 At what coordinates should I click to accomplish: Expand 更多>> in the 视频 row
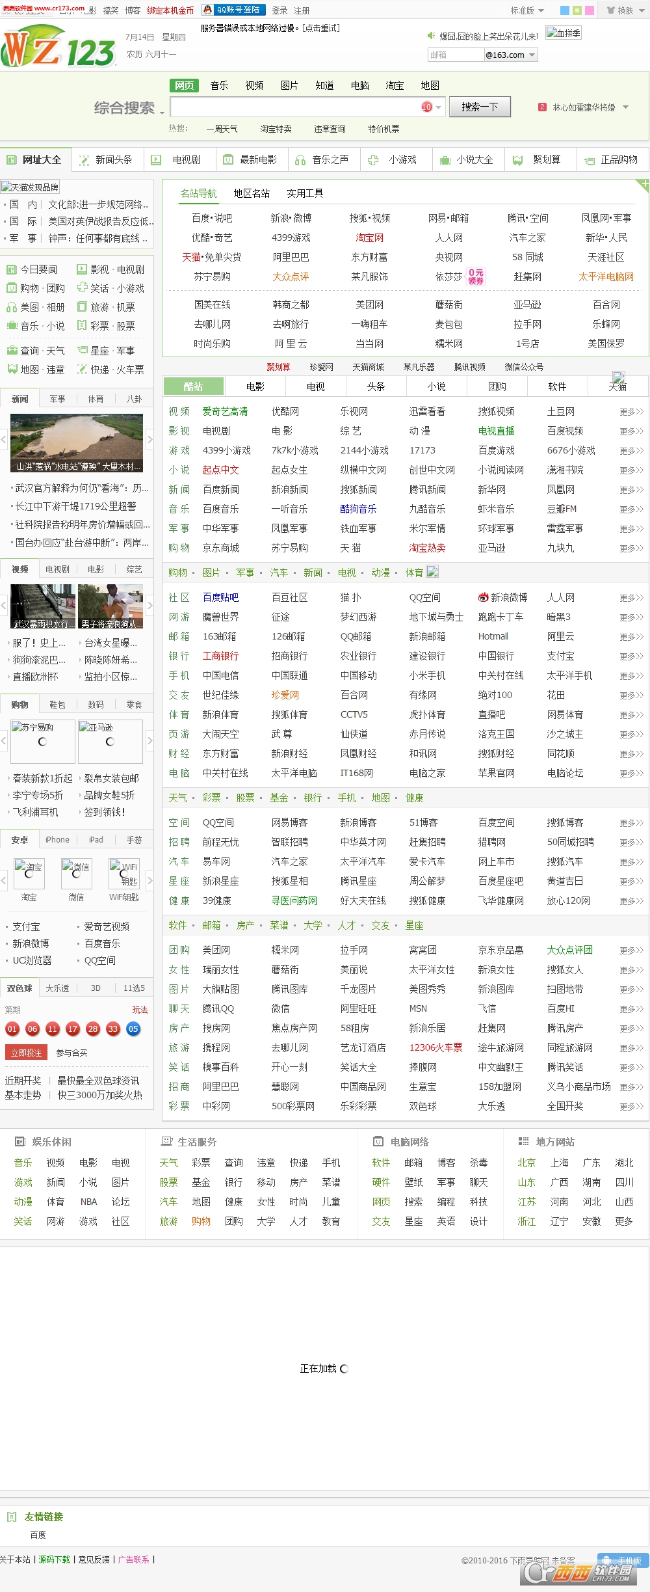point(631,412)
